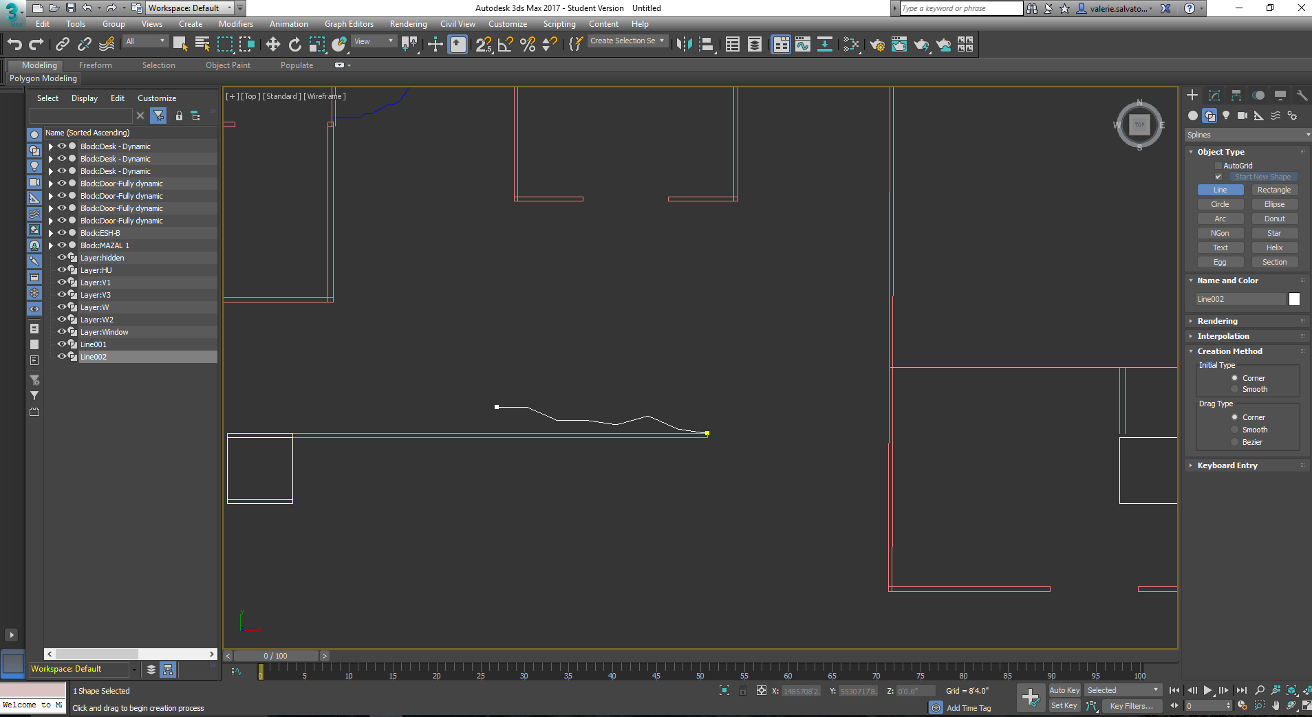Open the Modify command panel tab
The width and height of the screenshot is (1312, 717).
pos(1214,96)
